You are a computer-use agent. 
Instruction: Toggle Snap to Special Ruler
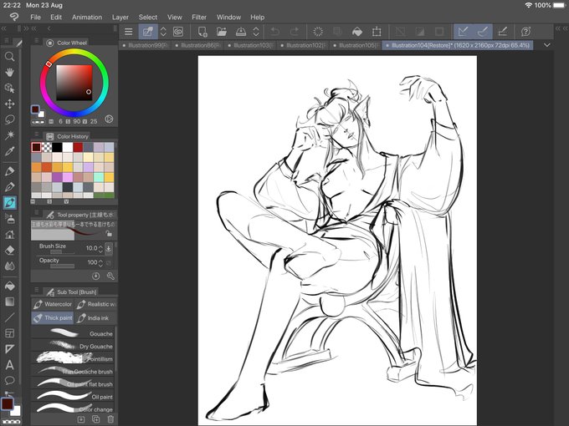pyautogui.click(x=483, y=32)
